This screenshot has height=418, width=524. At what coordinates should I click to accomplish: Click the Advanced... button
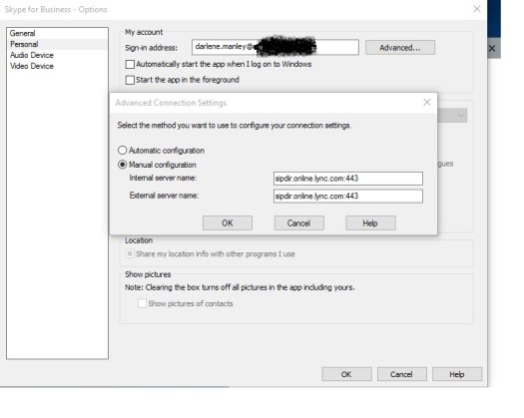[400, 48]
